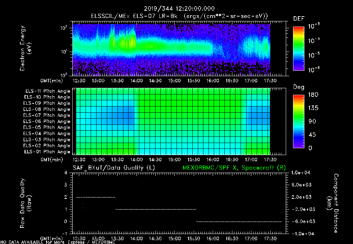The height and width of the screenshot is (244, 353).
Task: Click the ELS-03 Pitch Angle row label
Action: [47, 140]
